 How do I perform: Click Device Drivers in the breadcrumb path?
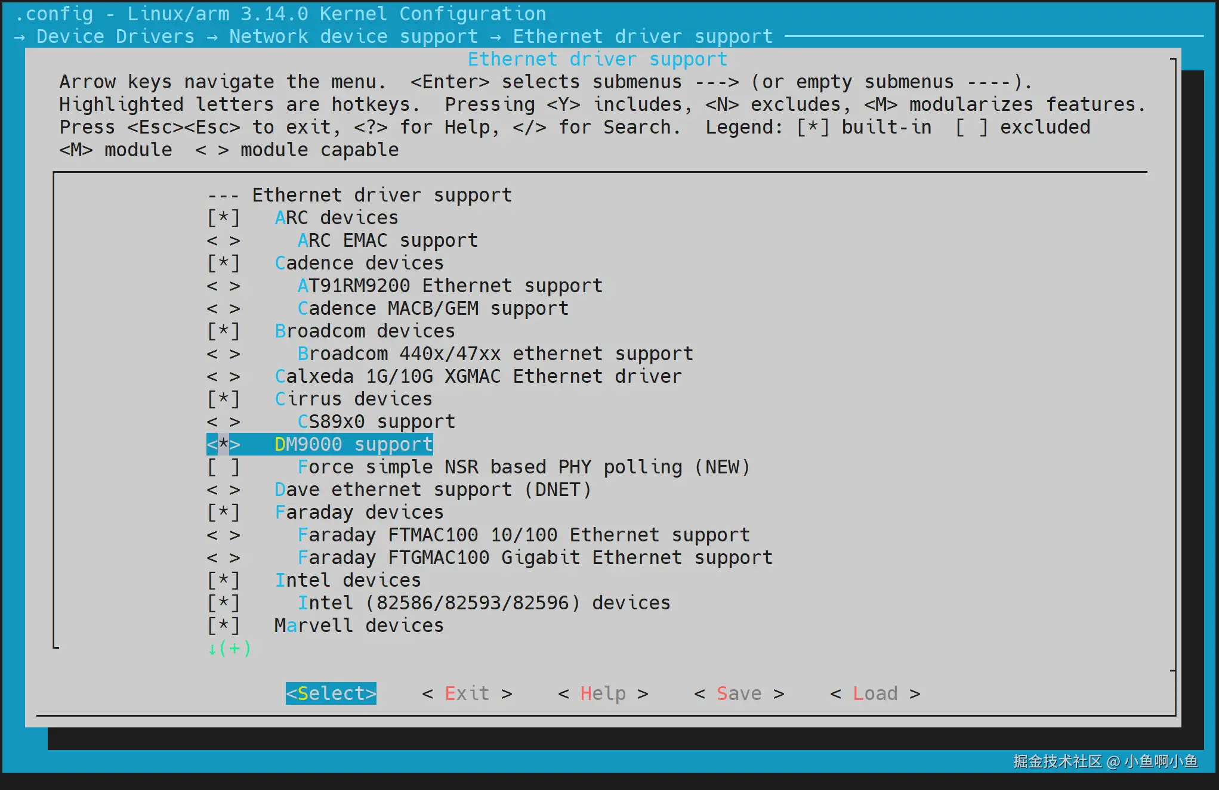115,36
